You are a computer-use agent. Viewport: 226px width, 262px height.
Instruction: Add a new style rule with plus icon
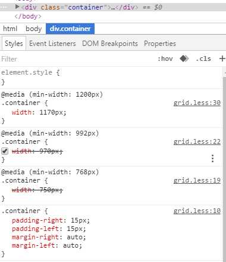222,58
